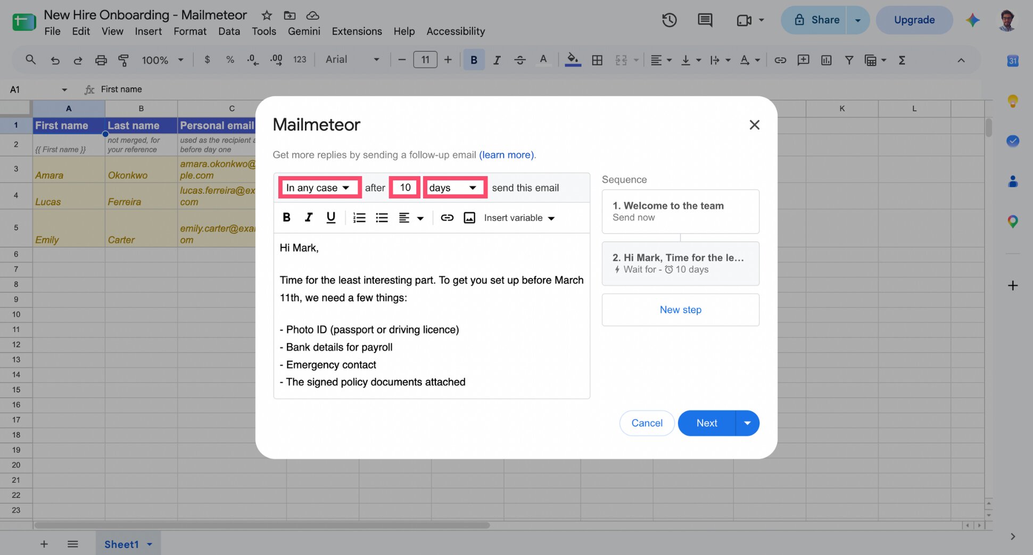
Task: Click the Cancel button
Action: [x=647, y=423]
